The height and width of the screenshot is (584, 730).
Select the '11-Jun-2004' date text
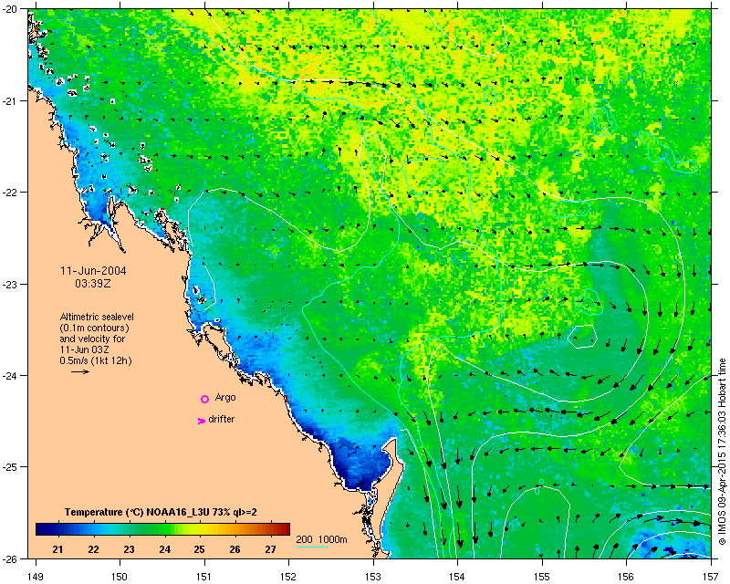click(93, 271)
